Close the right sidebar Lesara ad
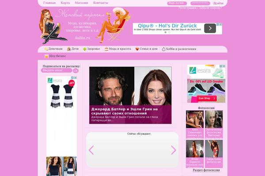The height and width of the screenshot is (176, 265). pyautogui.click(x=224, y=66)
